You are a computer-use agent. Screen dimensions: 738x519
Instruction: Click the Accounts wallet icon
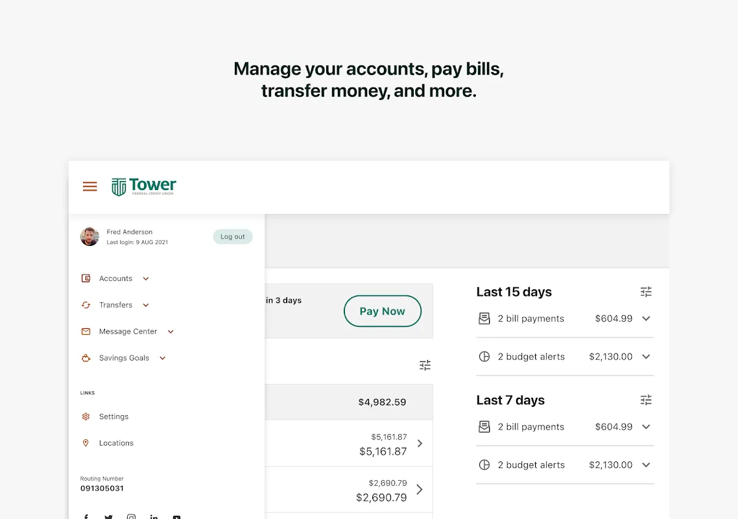[86, 278]
